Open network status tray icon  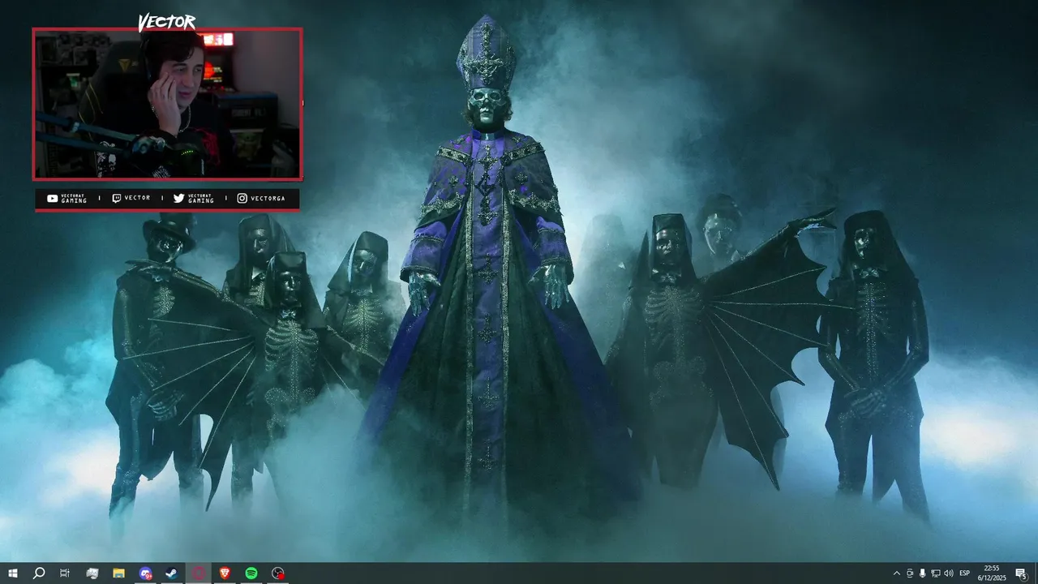936,573
